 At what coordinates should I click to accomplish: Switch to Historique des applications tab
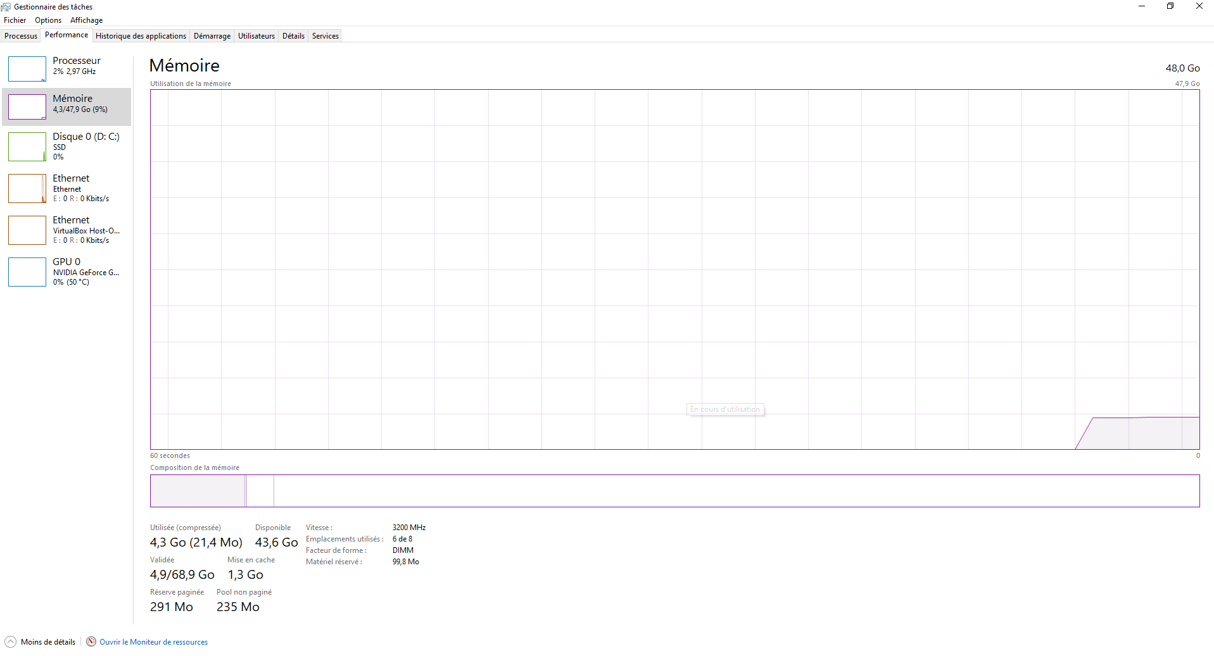(x=141, y=36)
